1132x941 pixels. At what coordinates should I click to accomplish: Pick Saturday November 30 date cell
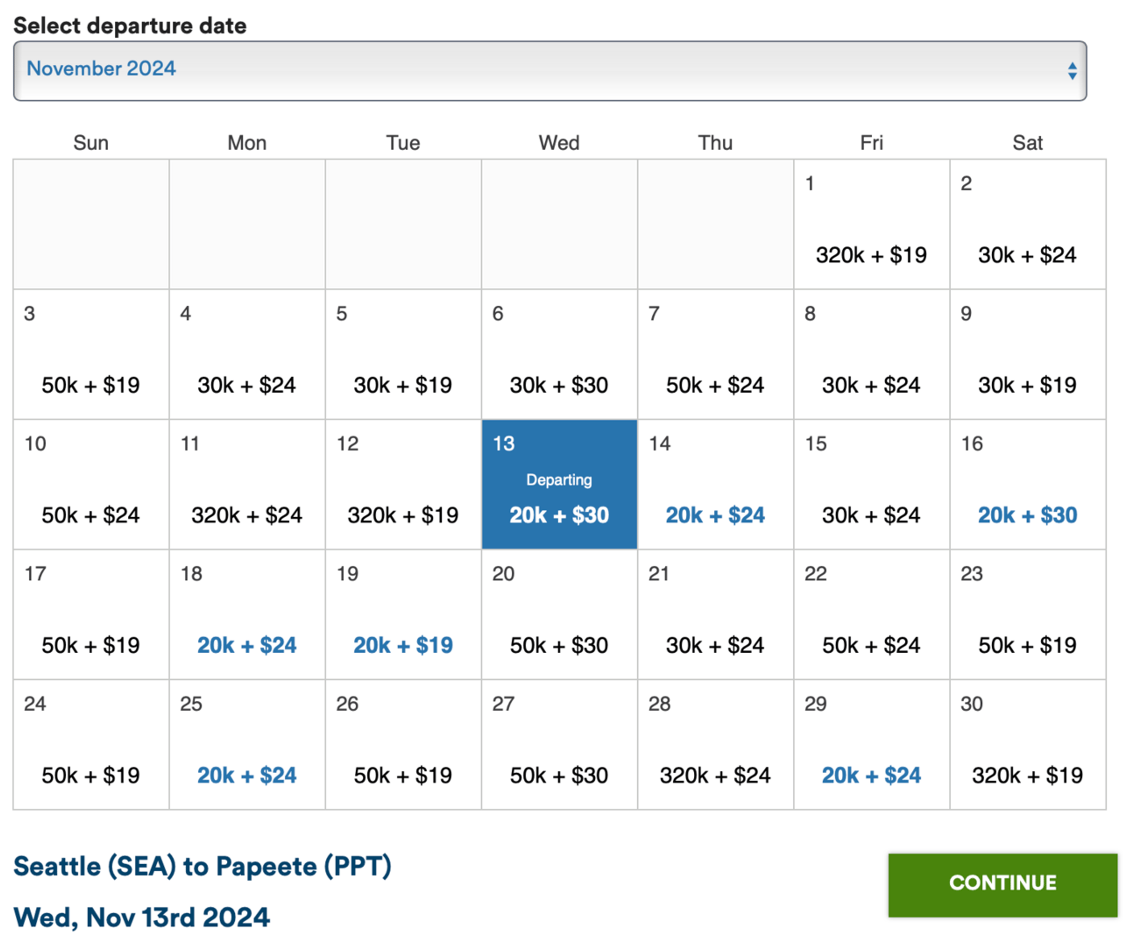tap(1027, 744)
